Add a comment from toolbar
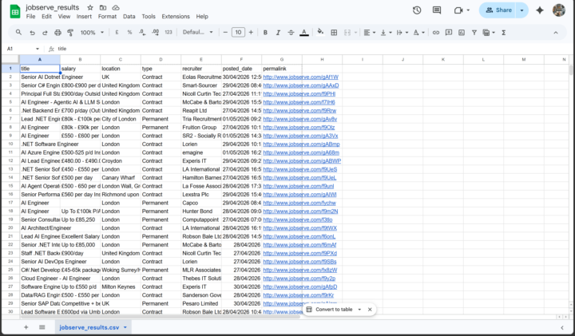 (449, 33)
